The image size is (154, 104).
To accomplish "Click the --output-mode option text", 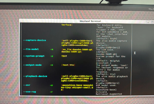I will [x=32, y=65].
